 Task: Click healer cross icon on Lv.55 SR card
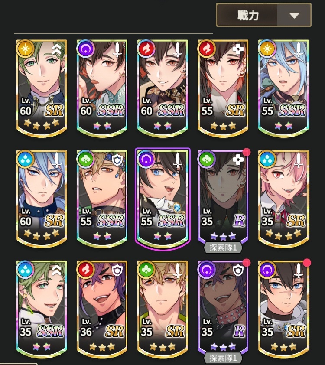(x=238, y=49)
